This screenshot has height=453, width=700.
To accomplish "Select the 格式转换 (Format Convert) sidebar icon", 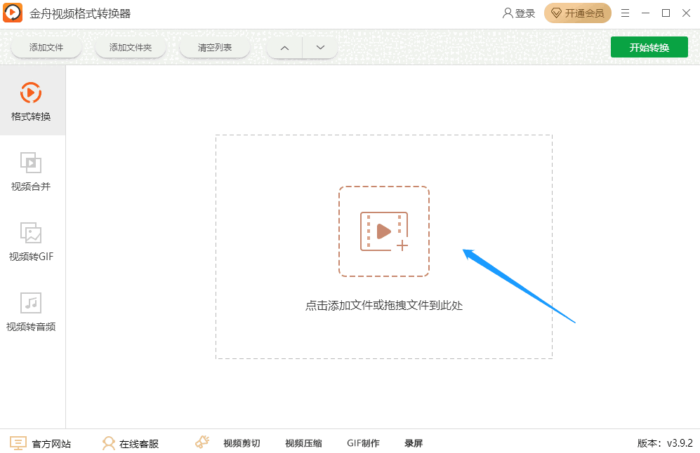I will tap(30, 100).
